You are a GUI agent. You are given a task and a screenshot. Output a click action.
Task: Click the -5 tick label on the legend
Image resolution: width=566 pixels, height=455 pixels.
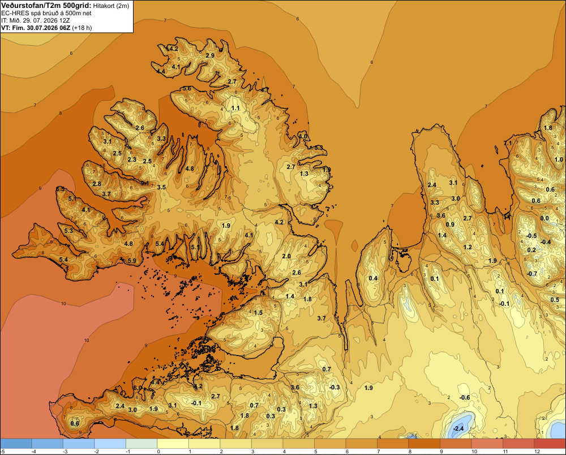tap(2, 452)
